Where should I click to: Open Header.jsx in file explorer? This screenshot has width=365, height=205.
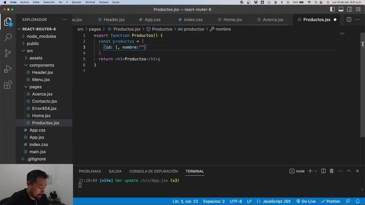click(42, 72)
